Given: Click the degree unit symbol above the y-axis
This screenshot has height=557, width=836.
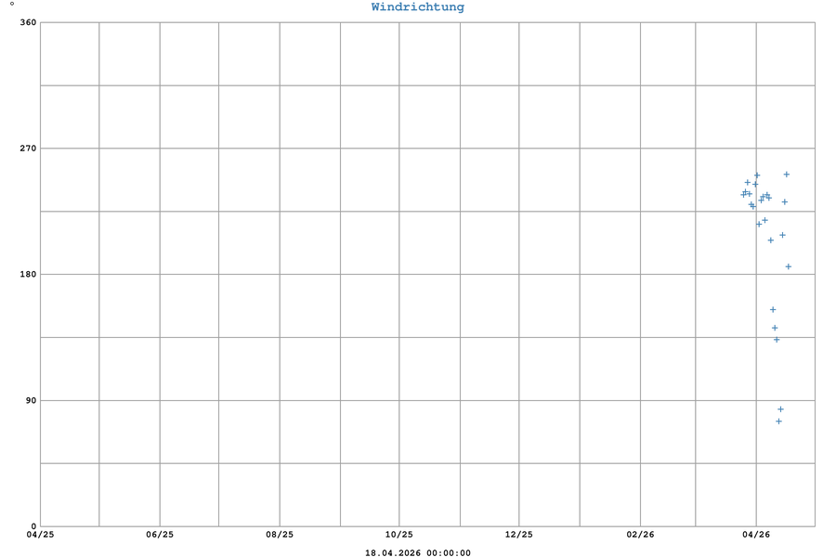Looking at the screenshot, I should pyautogui.click(x=12, y=5).
